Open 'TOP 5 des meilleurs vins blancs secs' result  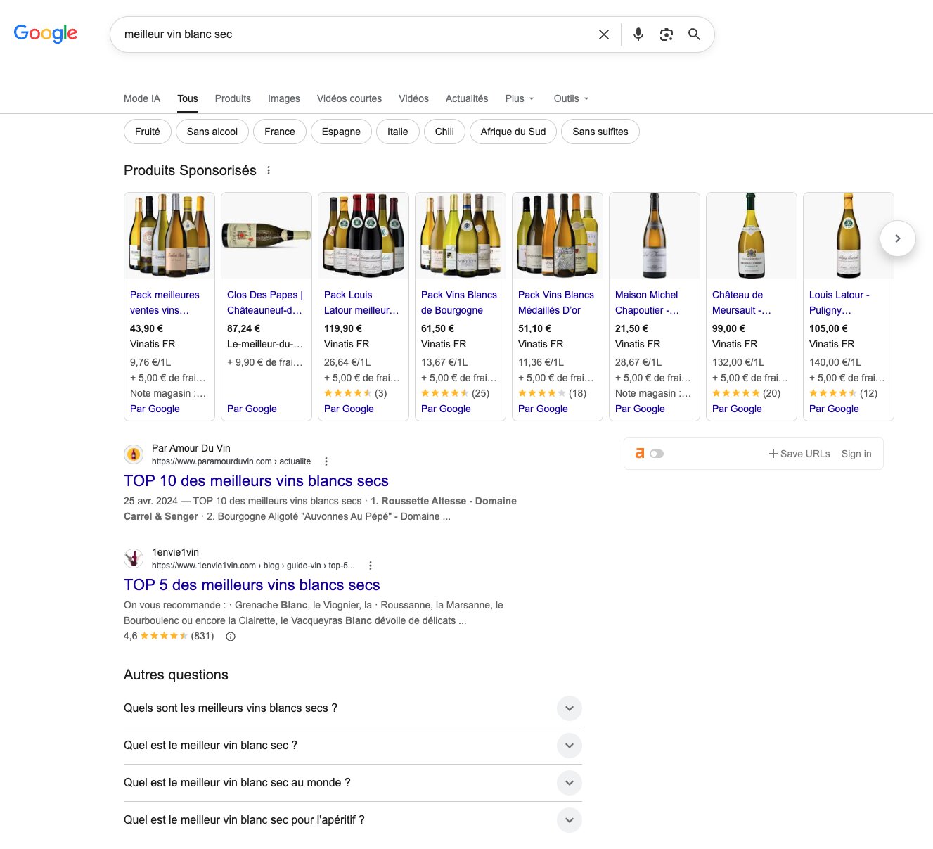(x=252, y=585)
